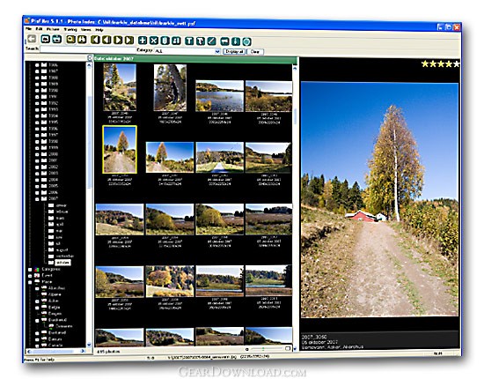Expand the Categories node in sidebar tree
Screen dimensions: 484x379
30,270
